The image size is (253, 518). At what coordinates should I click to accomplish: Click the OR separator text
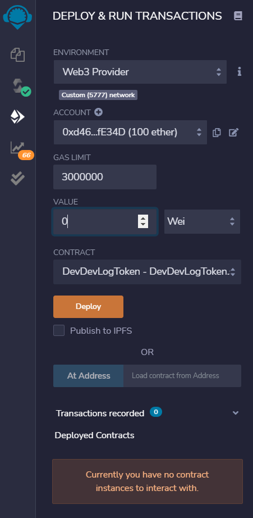click(x=147, y=352)
